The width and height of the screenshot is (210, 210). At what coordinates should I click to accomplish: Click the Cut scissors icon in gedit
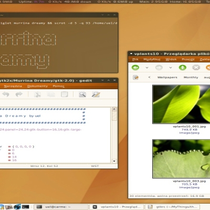pyautogui.click(x=37, y=94)
